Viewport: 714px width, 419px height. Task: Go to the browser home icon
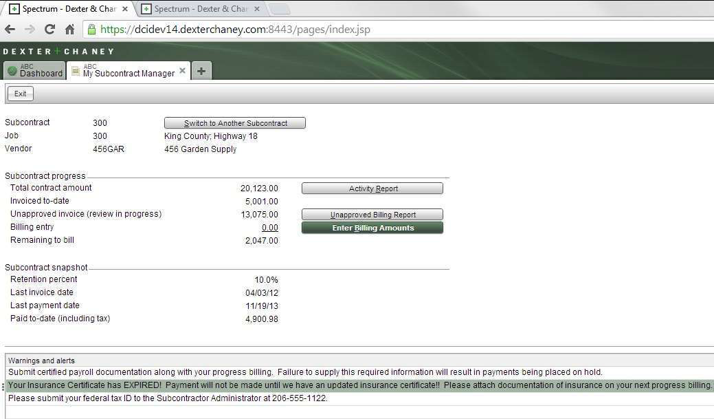pos(69,30)
